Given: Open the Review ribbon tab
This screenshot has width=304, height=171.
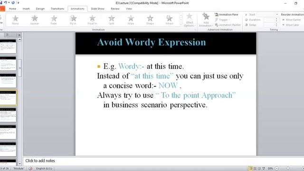Looking at the screenshot, I should click(x=115, y=9).
